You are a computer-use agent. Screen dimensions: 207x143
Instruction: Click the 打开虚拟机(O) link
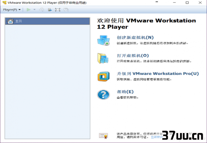tap(133, 56)
